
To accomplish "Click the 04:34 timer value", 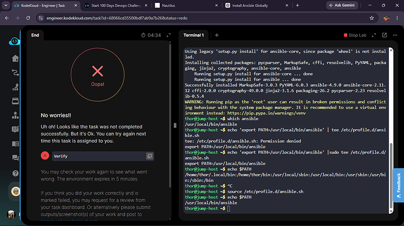I will tap(154, 35).
